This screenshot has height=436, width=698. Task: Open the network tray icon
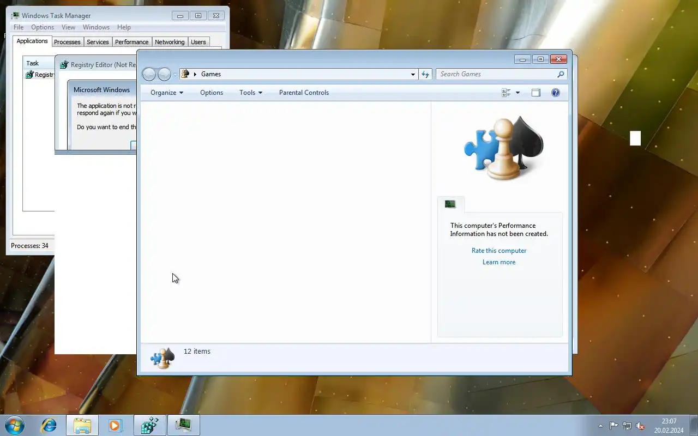[627, 426]
